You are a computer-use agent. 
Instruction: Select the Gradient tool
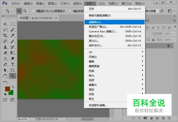pos(13,53)
